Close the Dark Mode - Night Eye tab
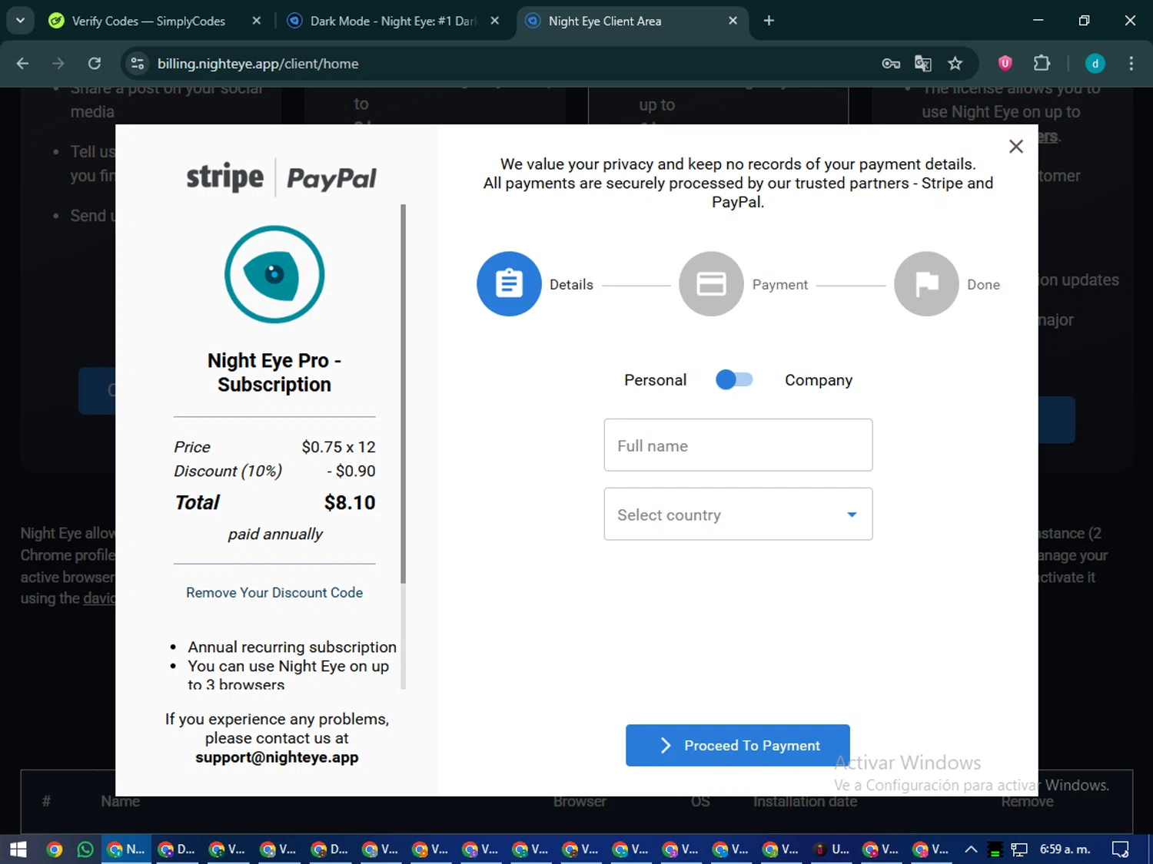The width and height of the screenshot is (1153, 864). click(495, 21)
